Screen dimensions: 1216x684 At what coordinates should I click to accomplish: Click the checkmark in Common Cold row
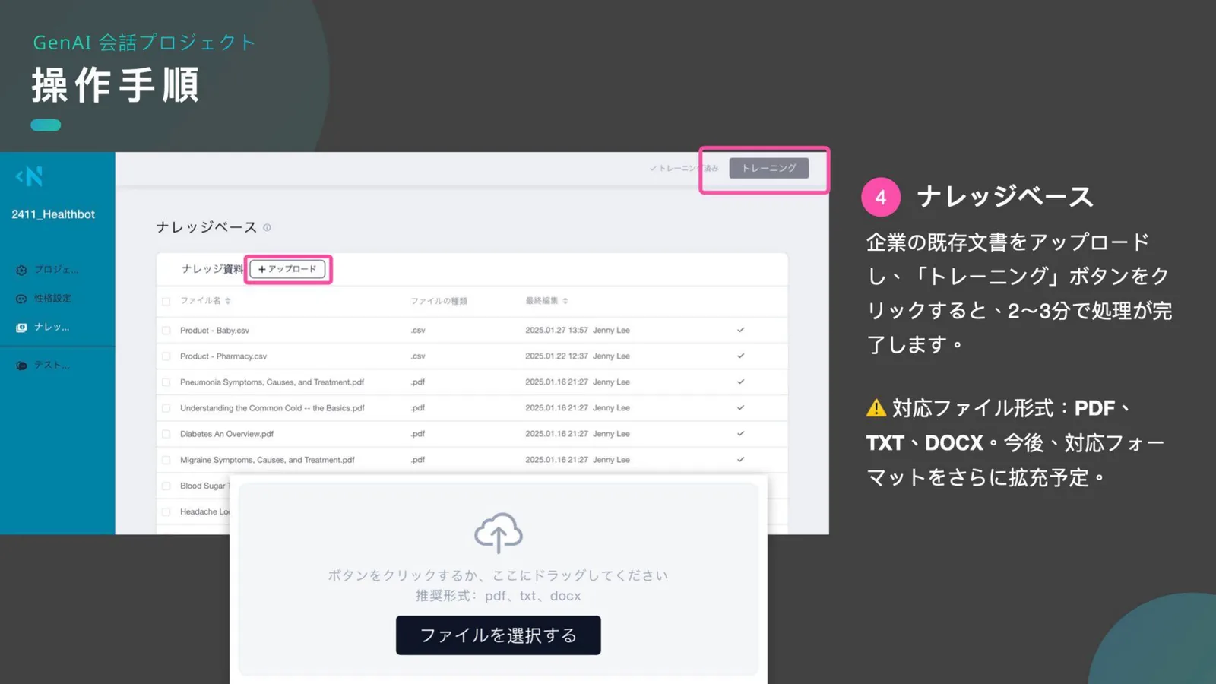740,407
